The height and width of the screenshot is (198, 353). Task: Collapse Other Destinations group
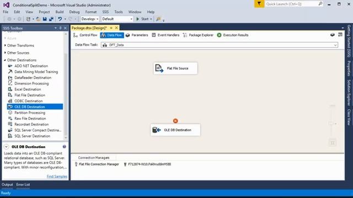click(x=5, y=60)
